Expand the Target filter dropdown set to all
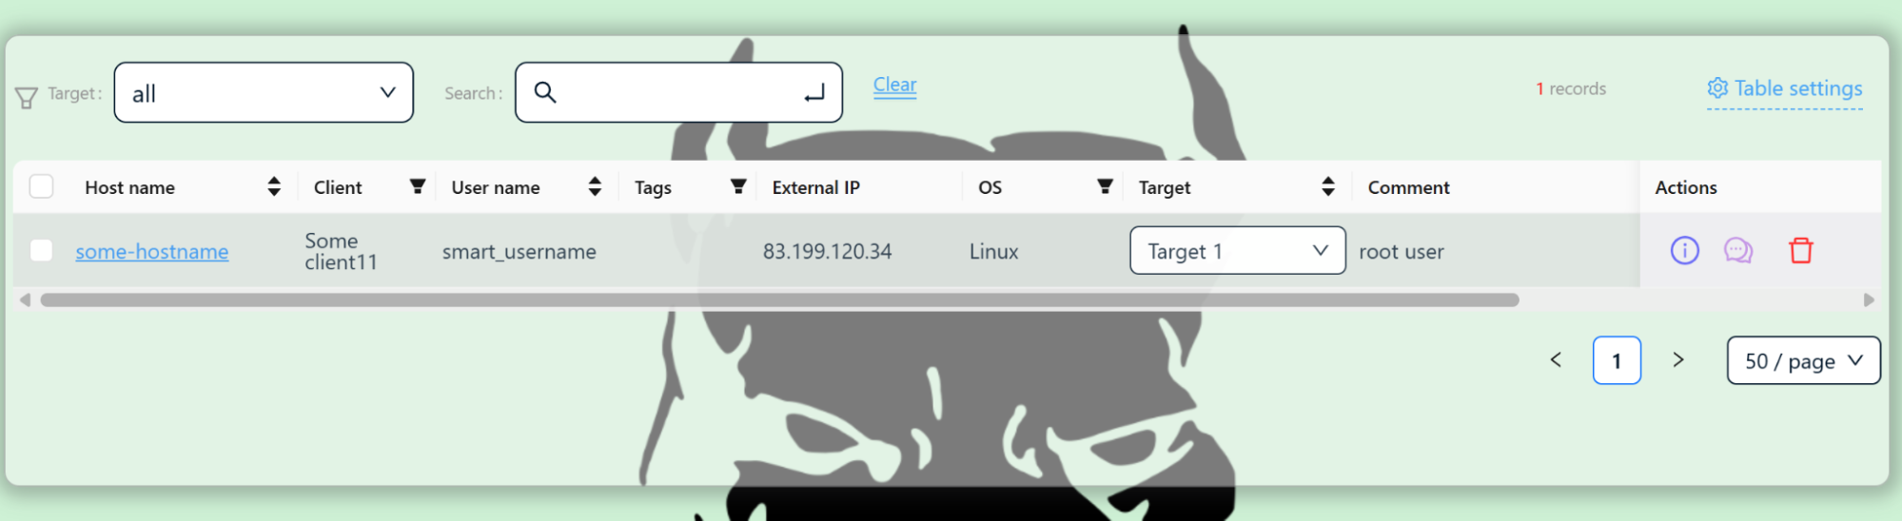Image resolution: width=1902 pixels, height=521 pixels. tap(264, 92)
